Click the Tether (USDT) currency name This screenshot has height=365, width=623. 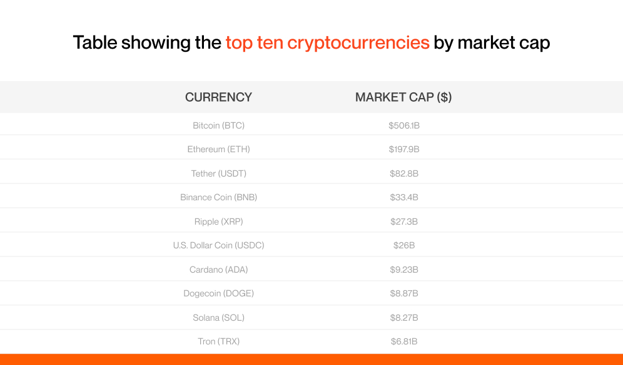tap(218, 173)
